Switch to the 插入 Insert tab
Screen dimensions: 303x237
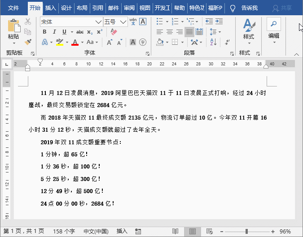point(51,8)
